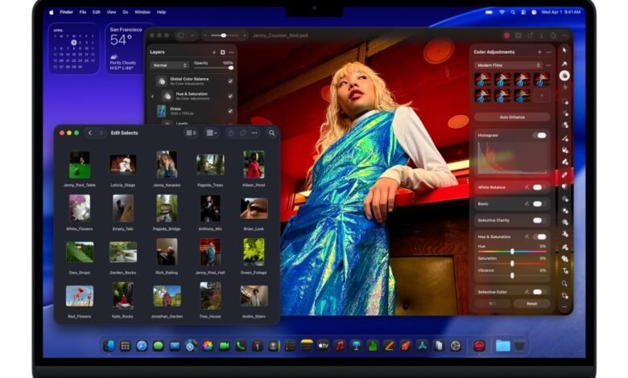This screenshot has width=628, height=378.
Task: Open the View menu
Action: (111, 12)
